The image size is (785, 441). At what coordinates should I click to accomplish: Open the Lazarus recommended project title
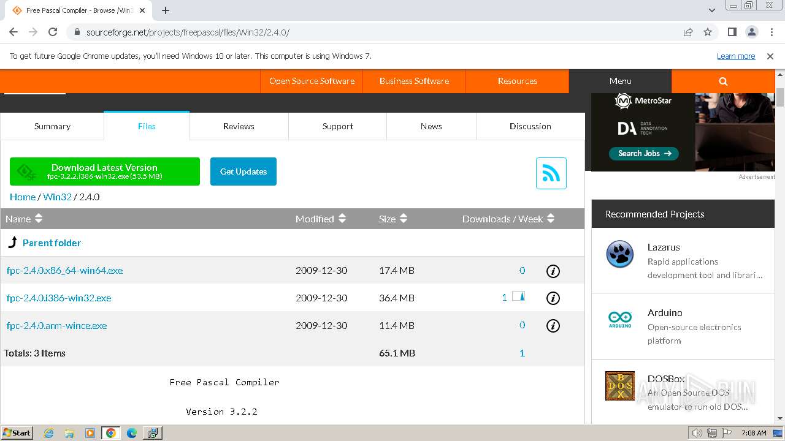(664, 247)
